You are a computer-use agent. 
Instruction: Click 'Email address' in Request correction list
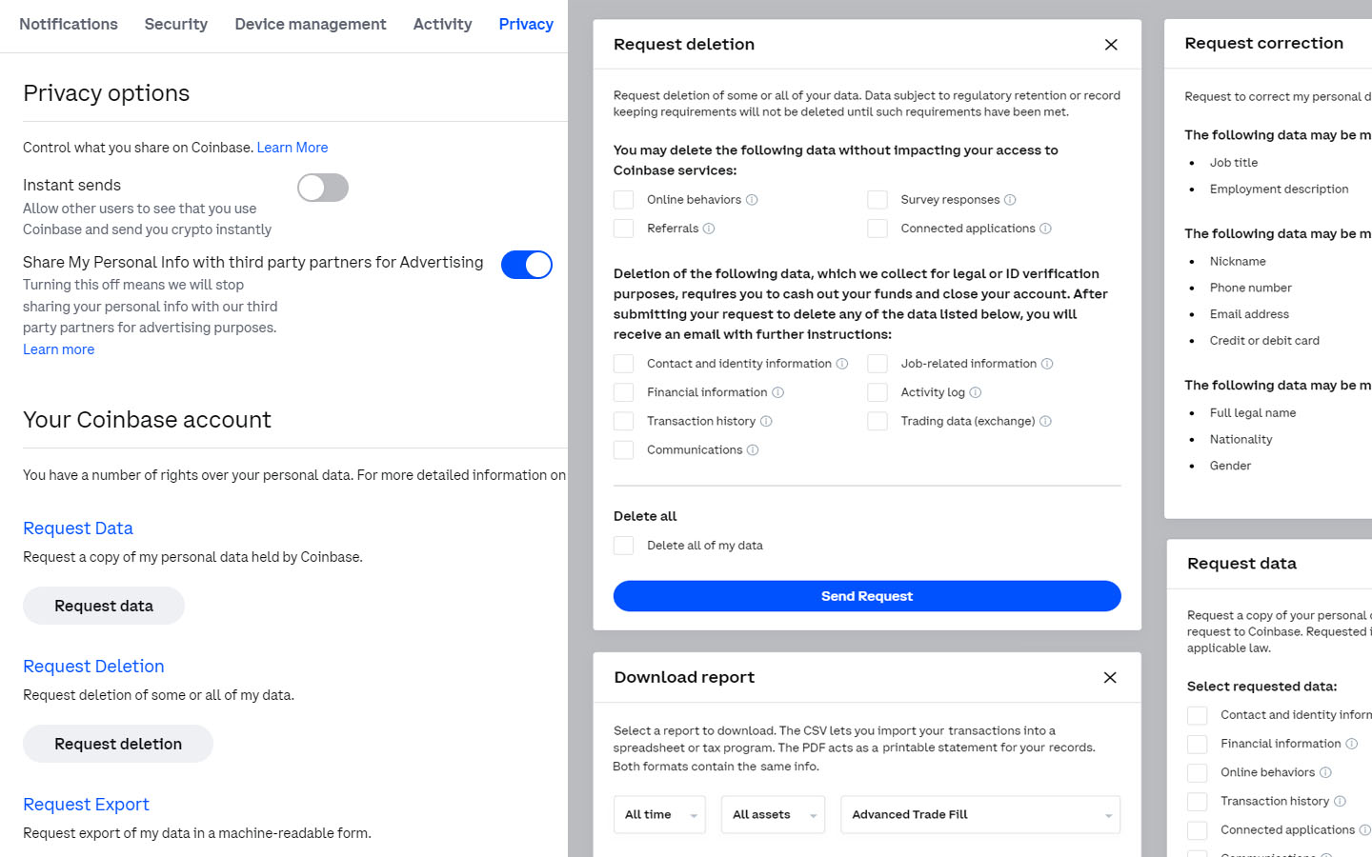(x=1249, y=314)
